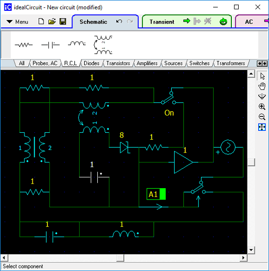Select the A1 ammeter probe label

pyautogui.click(x=156, y=194)
